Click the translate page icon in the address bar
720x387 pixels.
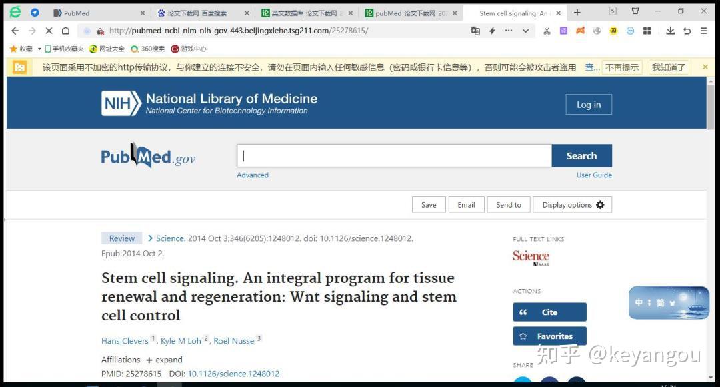pos(476,31)
